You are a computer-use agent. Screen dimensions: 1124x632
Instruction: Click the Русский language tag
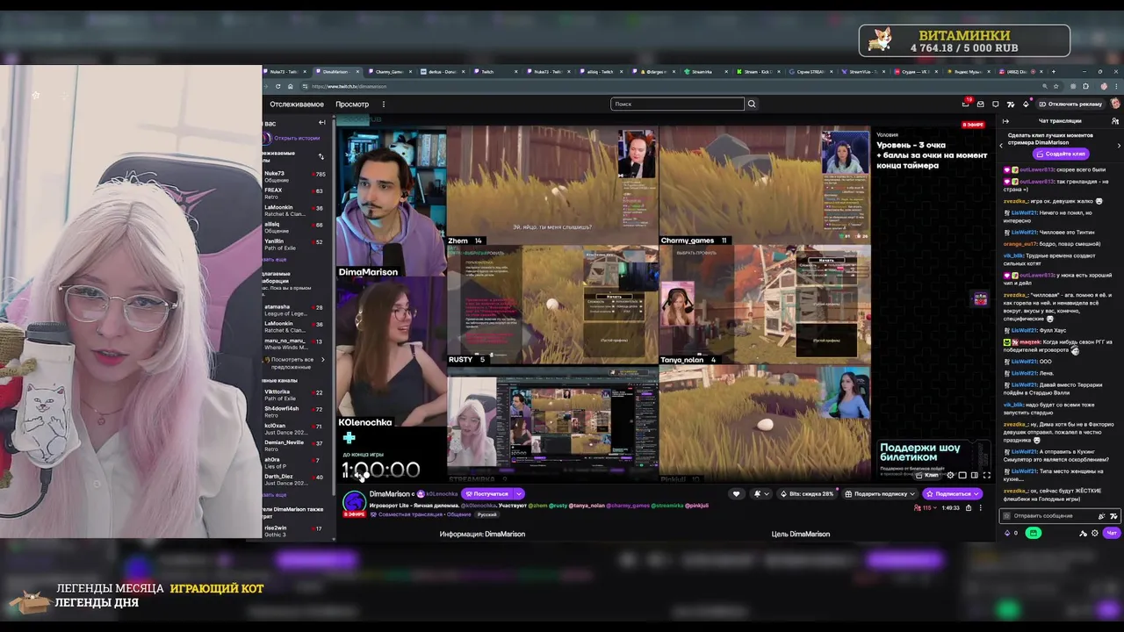point(486,514)
